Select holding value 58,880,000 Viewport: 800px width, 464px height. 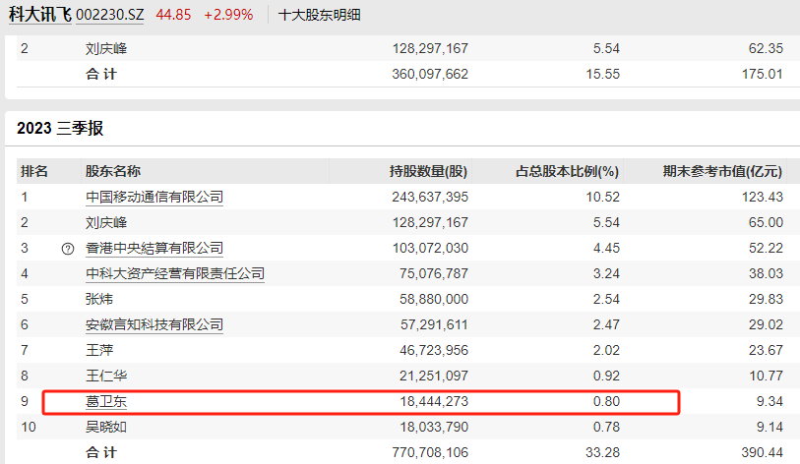pyautogui.click(x=434, y=299)
